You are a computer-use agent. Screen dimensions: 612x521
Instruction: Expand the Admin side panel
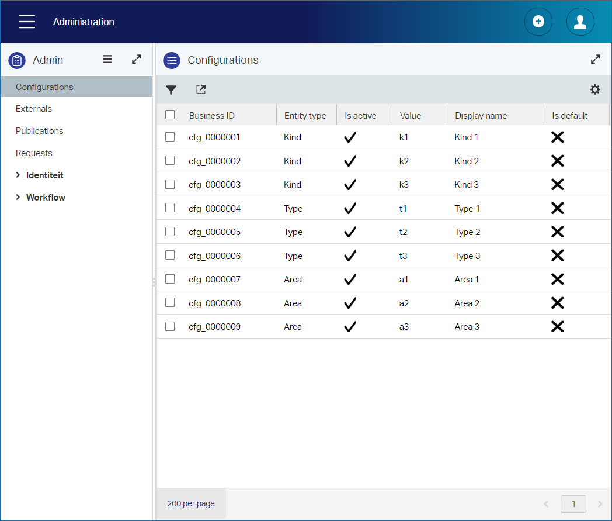click(137, 59)
